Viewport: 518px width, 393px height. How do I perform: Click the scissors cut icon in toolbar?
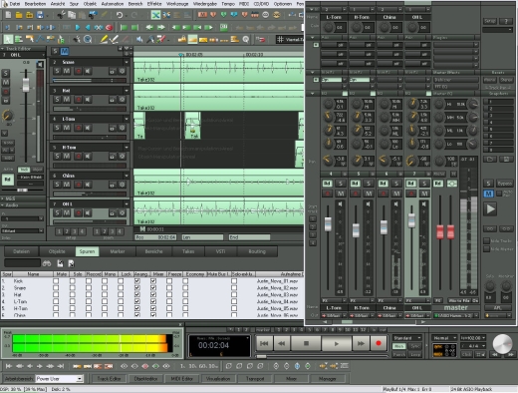[62, 15]
